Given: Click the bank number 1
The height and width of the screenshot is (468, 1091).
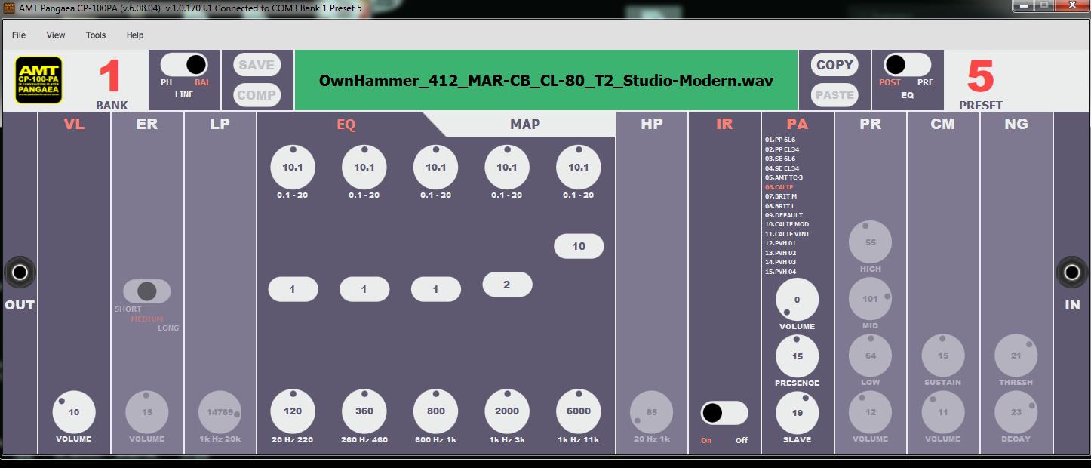Looking at the screenshot, I should pos(111,77).
